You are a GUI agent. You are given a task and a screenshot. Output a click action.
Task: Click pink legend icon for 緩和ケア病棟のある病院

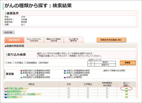(x=103, y=71)
